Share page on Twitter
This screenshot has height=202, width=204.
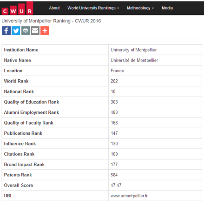(16, 30)
